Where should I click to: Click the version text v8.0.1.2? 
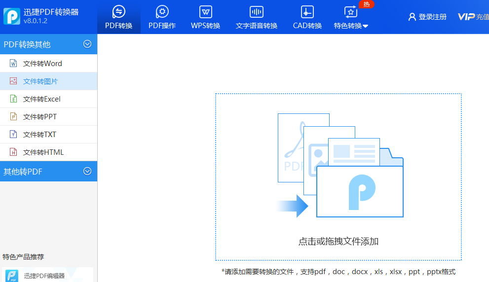pos(36,21)
